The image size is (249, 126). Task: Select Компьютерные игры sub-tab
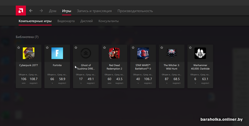(35, 21)
